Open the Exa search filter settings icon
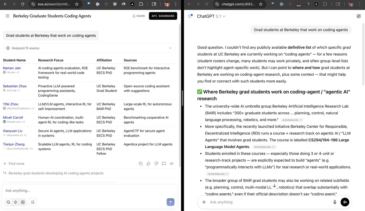Viewport: 365px width, 211px height. pos(33,202)
